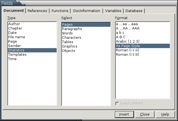Click the Insert button
This screenshot has height=121, width=178.
point(124,114)
